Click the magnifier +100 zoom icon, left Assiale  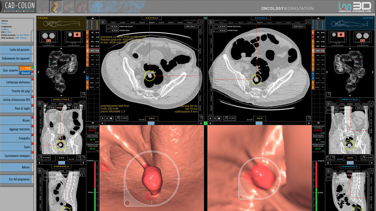click(117, 118)
